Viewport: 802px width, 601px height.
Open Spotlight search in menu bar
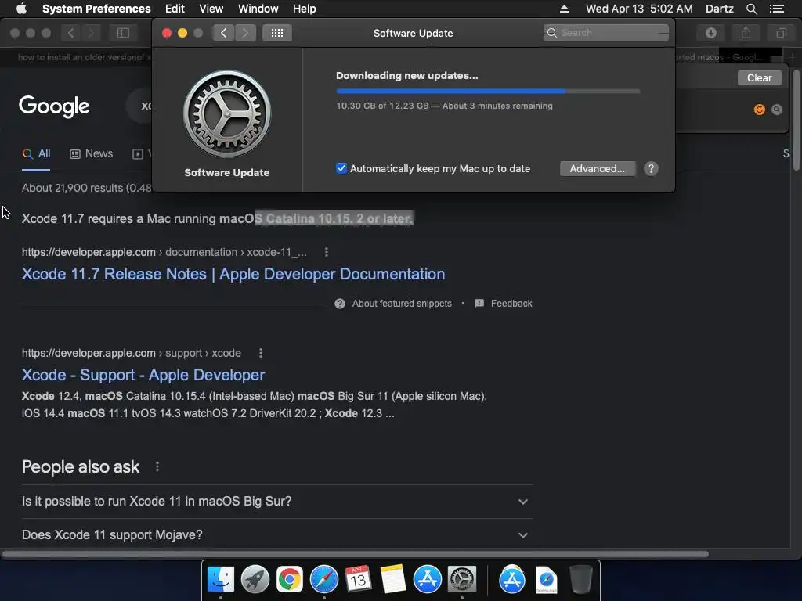(x=751, y=9)
